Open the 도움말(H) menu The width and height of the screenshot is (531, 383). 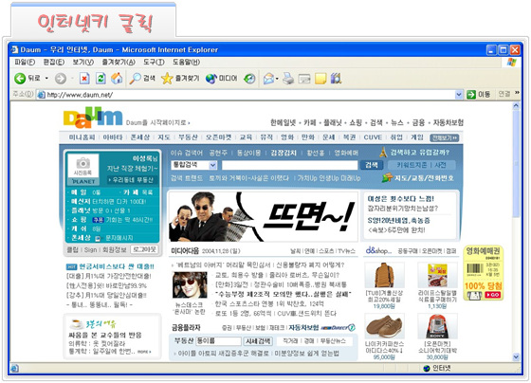pos(186,62)
